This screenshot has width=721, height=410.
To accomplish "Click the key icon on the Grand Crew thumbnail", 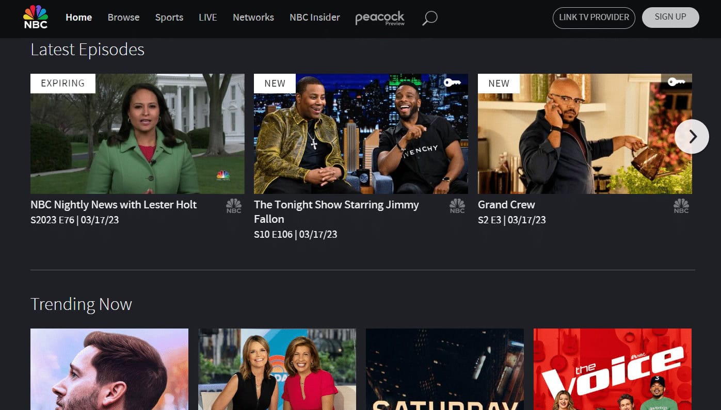I will pos(677,81).
